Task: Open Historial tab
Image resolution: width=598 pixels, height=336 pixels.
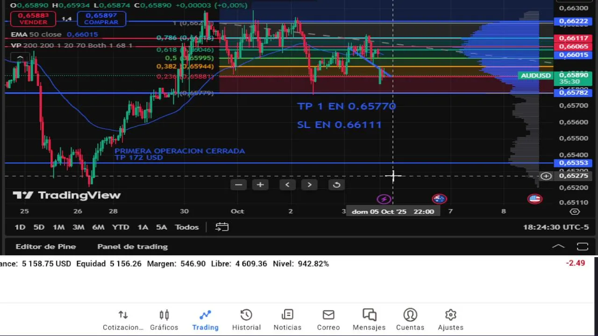Action: [246, 320]
